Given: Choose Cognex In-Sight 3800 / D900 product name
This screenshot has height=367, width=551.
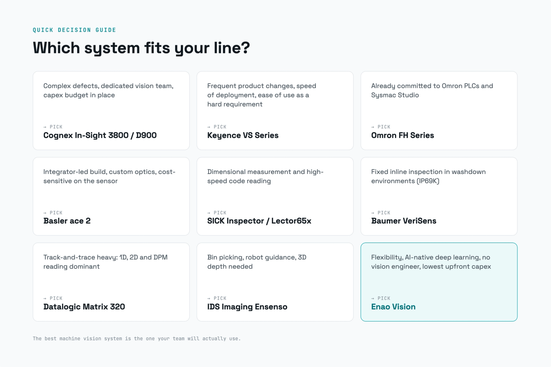Looking at the screenshot, I should (100, 135).
